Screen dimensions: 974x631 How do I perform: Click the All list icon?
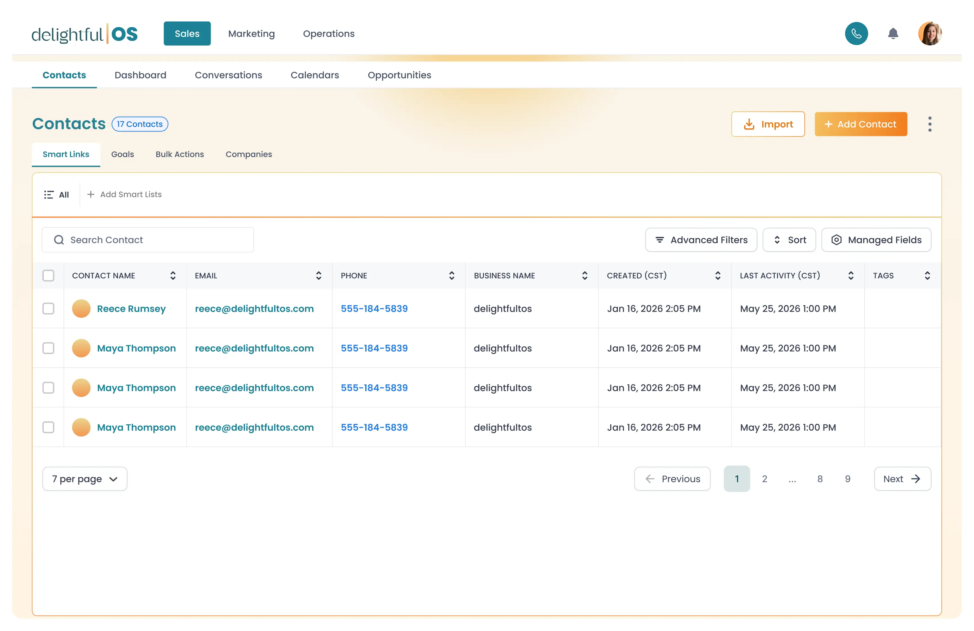(x=49, y=195)
